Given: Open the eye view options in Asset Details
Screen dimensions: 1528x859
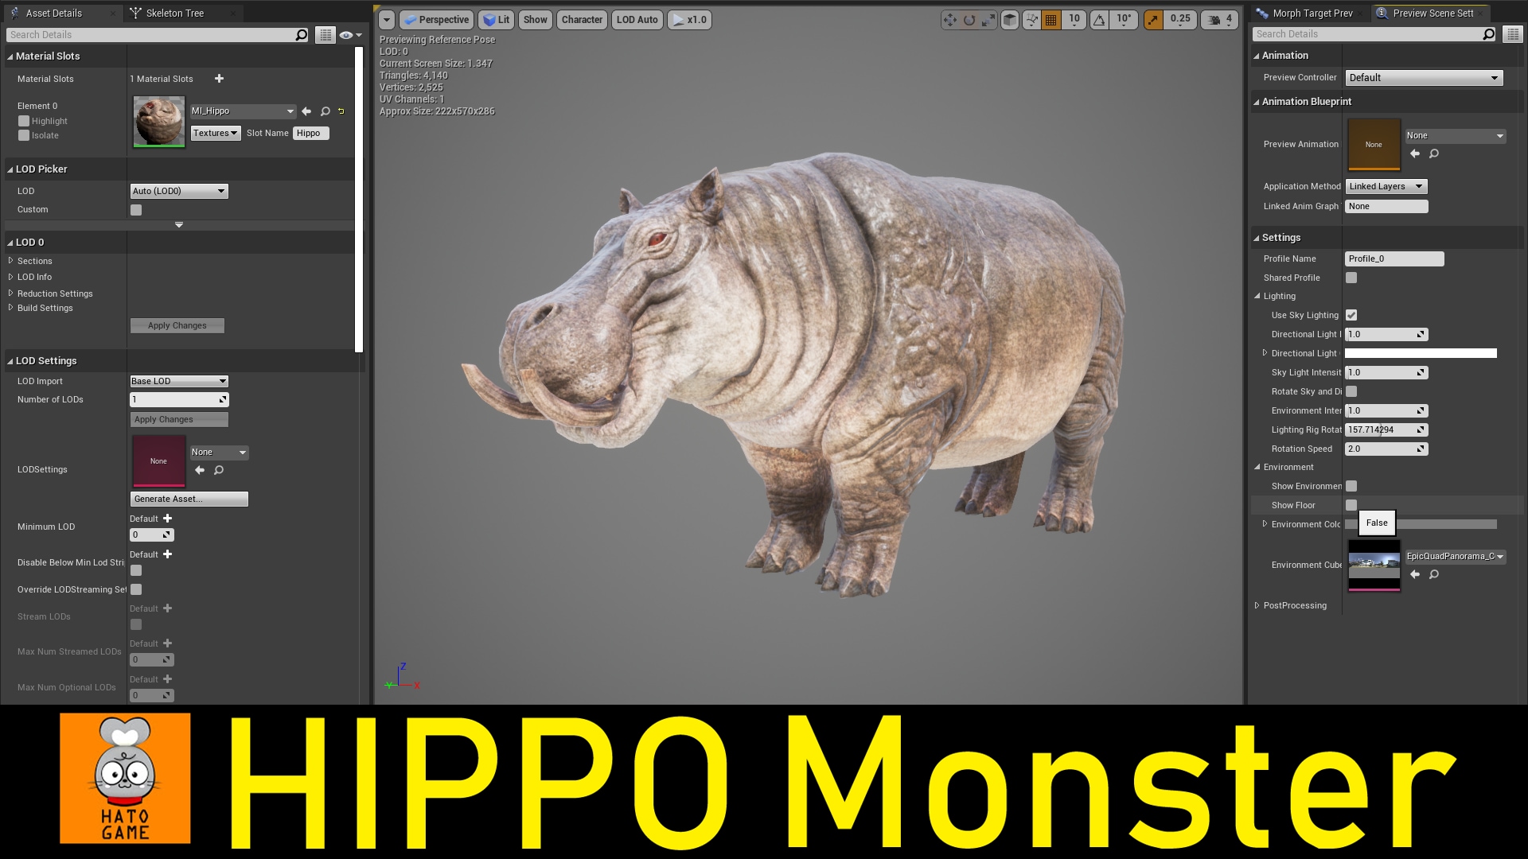Looking at the screenshot, I should [347, 34].
